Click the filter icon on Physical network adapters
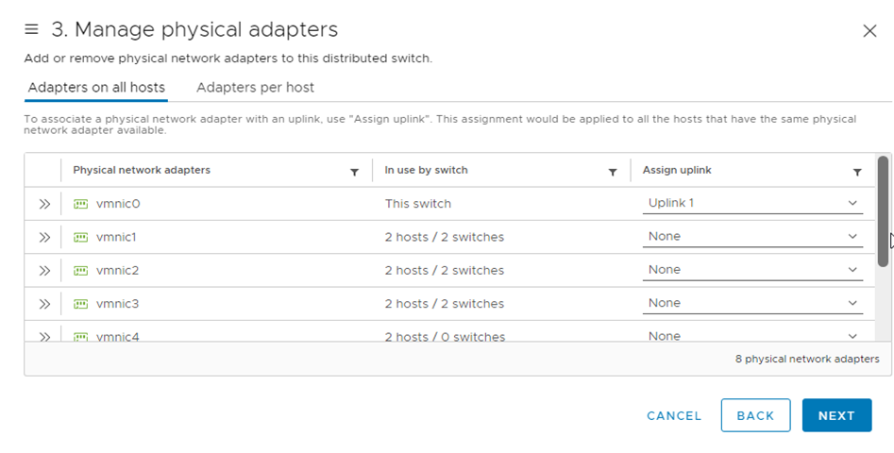Viewport: 894px width, 453px height. [x=354, y=172]
